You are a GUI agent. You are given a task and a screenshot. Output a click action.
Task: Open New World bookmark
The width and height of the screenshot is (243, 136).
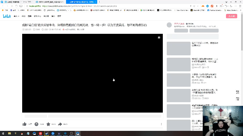181,10
